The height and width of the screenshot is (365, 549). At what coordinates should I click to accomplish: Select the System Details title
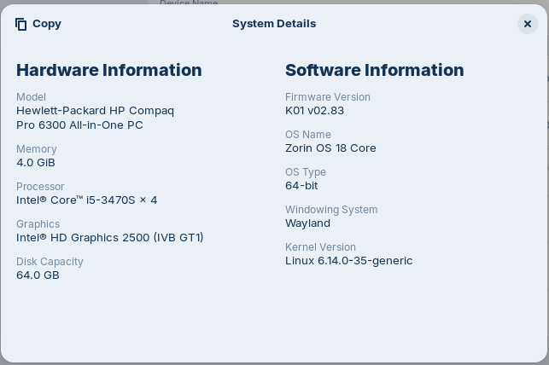274,24
